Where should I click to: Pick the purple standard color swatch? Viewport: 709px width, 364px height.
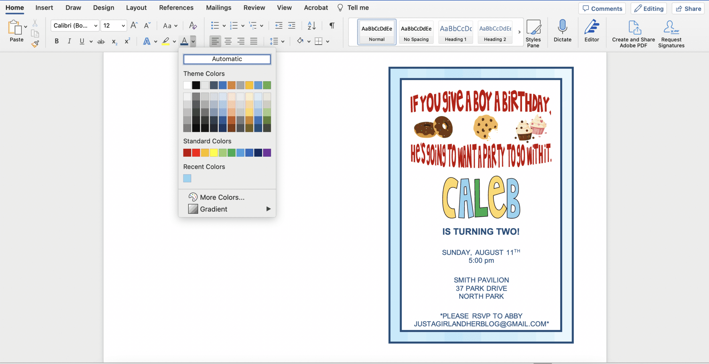tap(267, 153)
